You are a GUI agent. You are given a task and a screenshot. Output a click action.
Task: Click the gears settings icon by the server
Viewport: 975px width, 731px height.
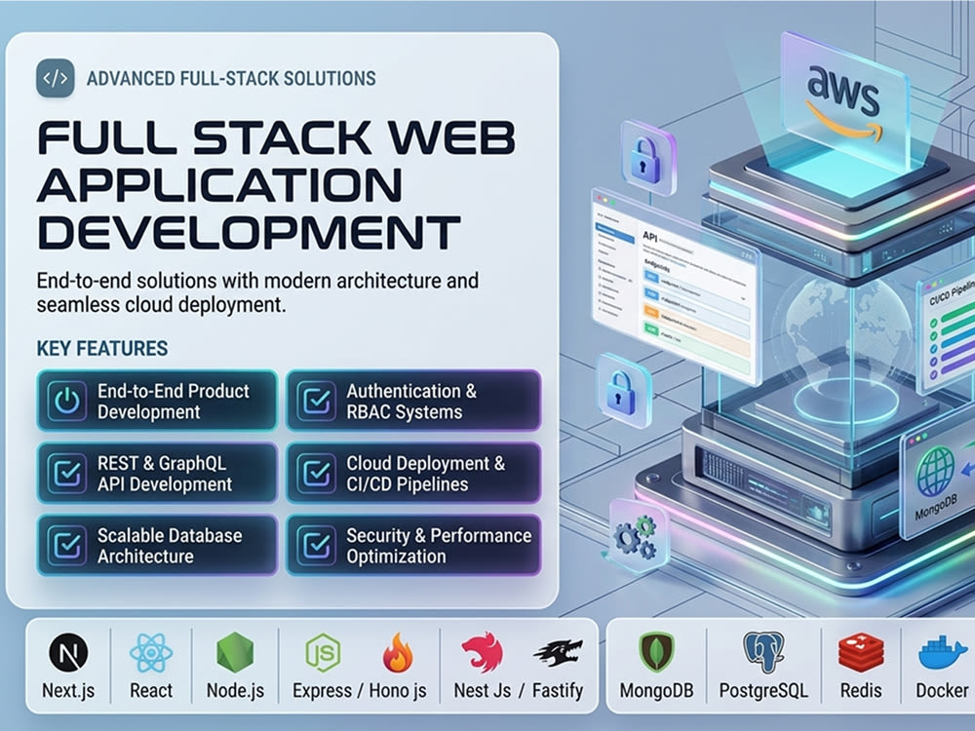[637, 536]
